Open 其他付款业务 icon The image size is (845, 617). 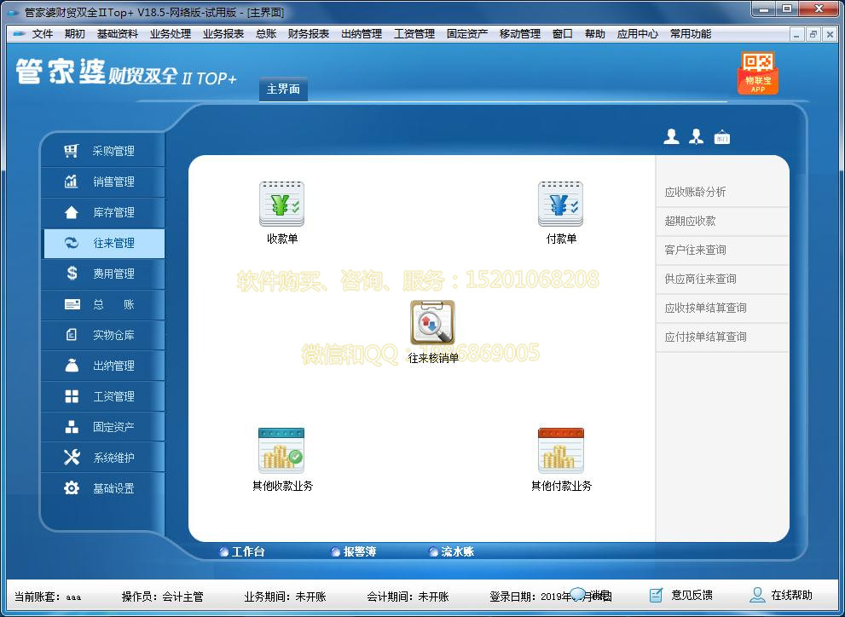(x=562, y=452)
